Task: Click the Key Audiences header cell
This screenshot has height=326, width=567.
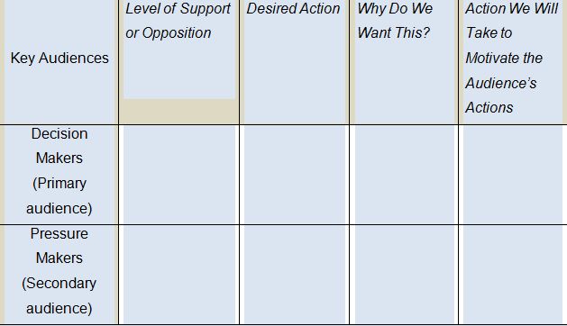Action: pos(59,62)
